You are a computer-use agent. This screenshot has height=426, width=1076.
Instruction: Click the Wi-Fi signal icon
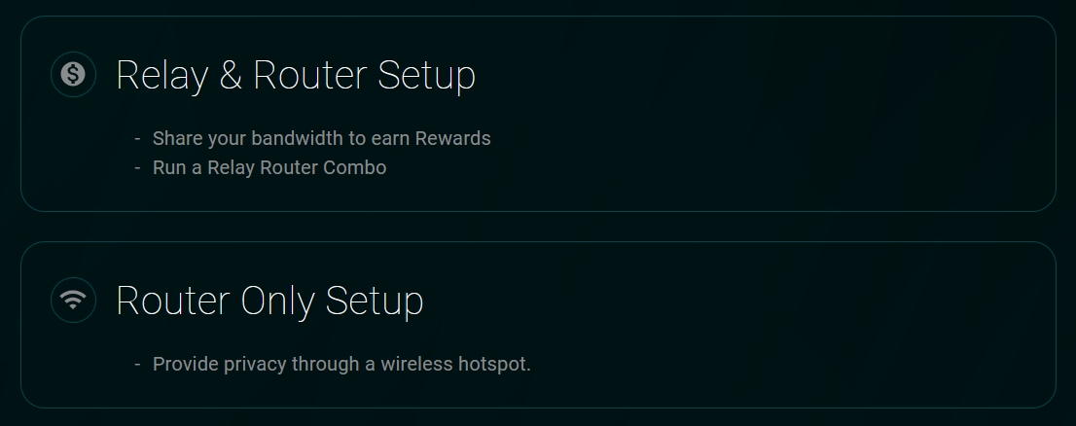73,300
